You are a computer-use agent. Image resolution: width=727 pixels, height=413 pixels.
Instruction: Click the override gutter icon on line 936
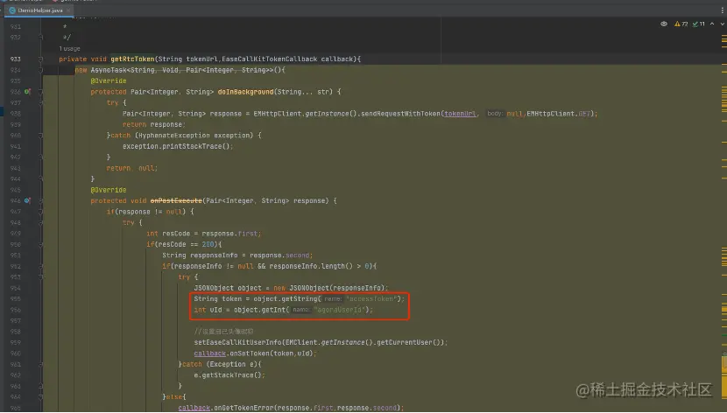27,92
